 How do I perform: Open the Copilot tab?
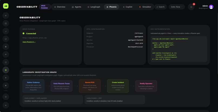coord(128,7)
